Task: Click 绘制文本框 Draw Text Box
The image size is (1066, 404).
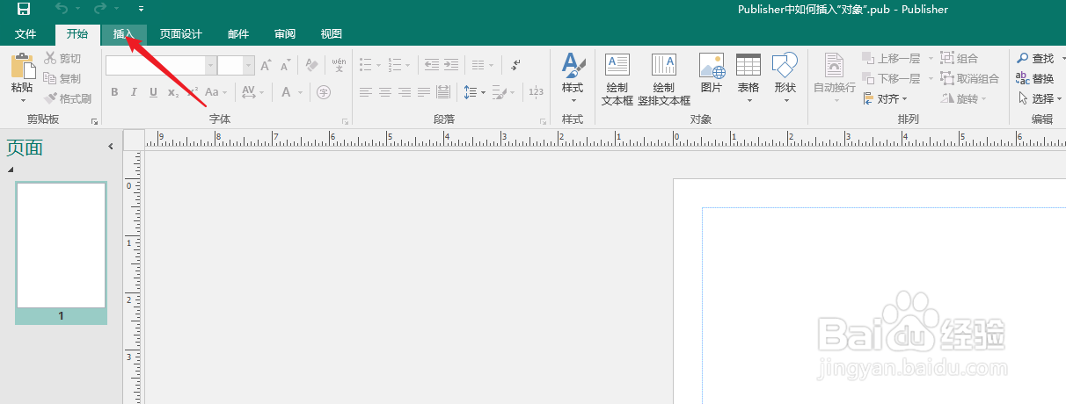Action: [617, 79]
